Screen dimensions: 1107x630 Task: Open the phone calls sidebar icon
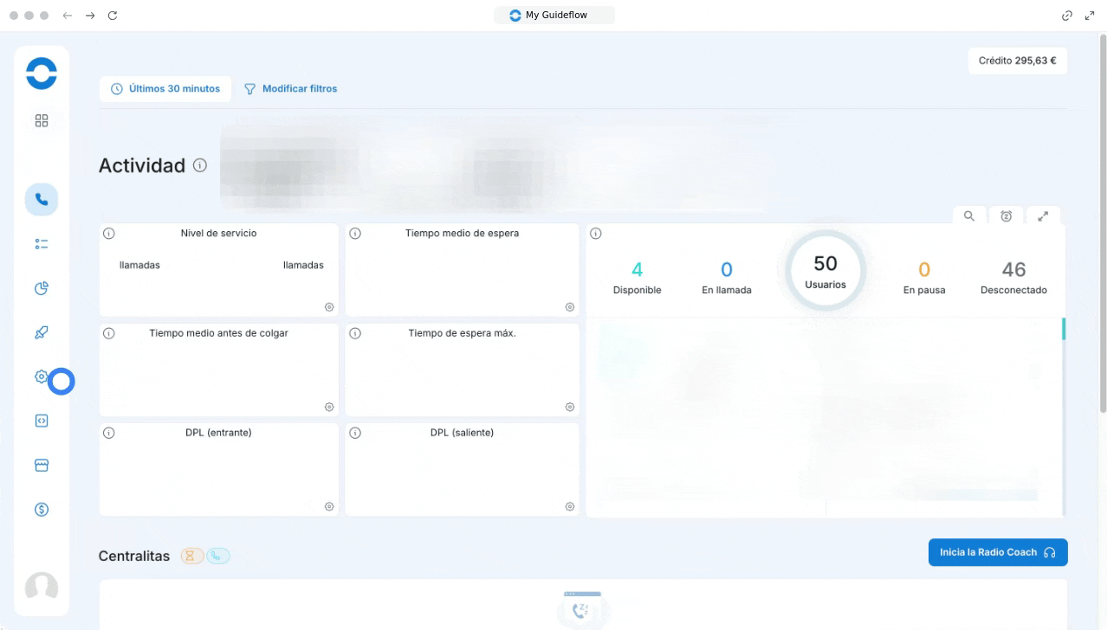(x=42, y=200)
